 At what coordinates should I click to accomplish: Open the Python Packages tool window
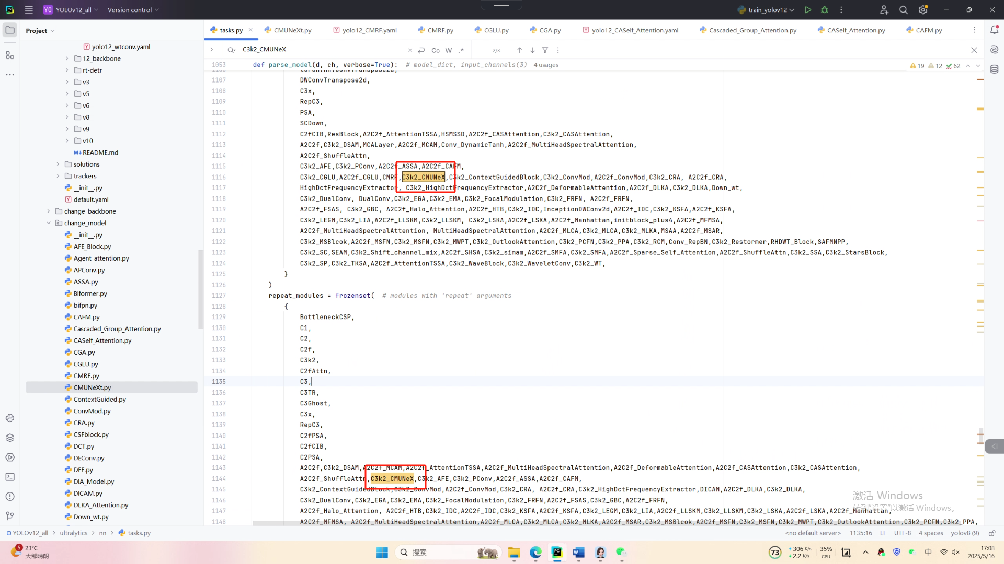pyautogui.click(x=10, y=438)
